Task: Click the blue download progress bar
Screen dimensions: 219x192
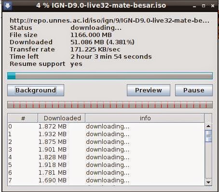Action: (x=110, y=76)
